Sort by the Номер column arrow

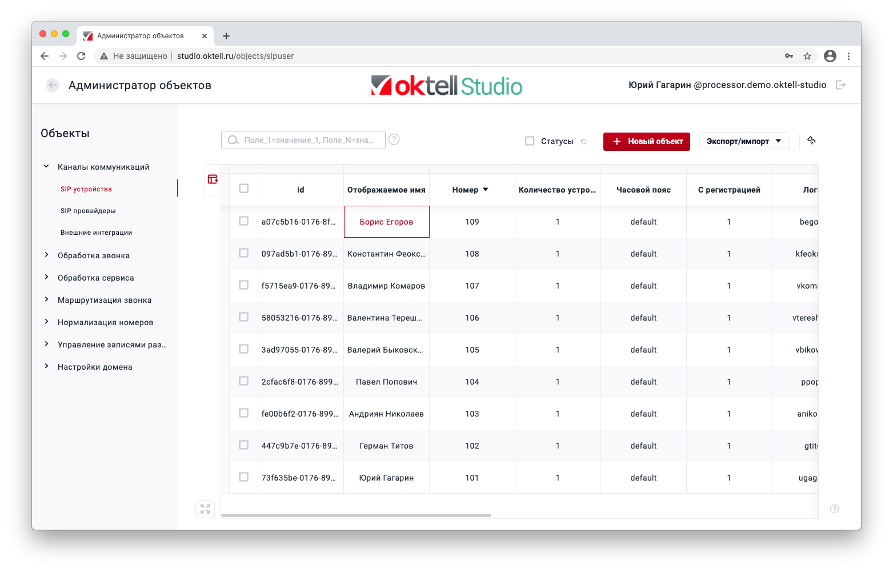pos(486,190)
